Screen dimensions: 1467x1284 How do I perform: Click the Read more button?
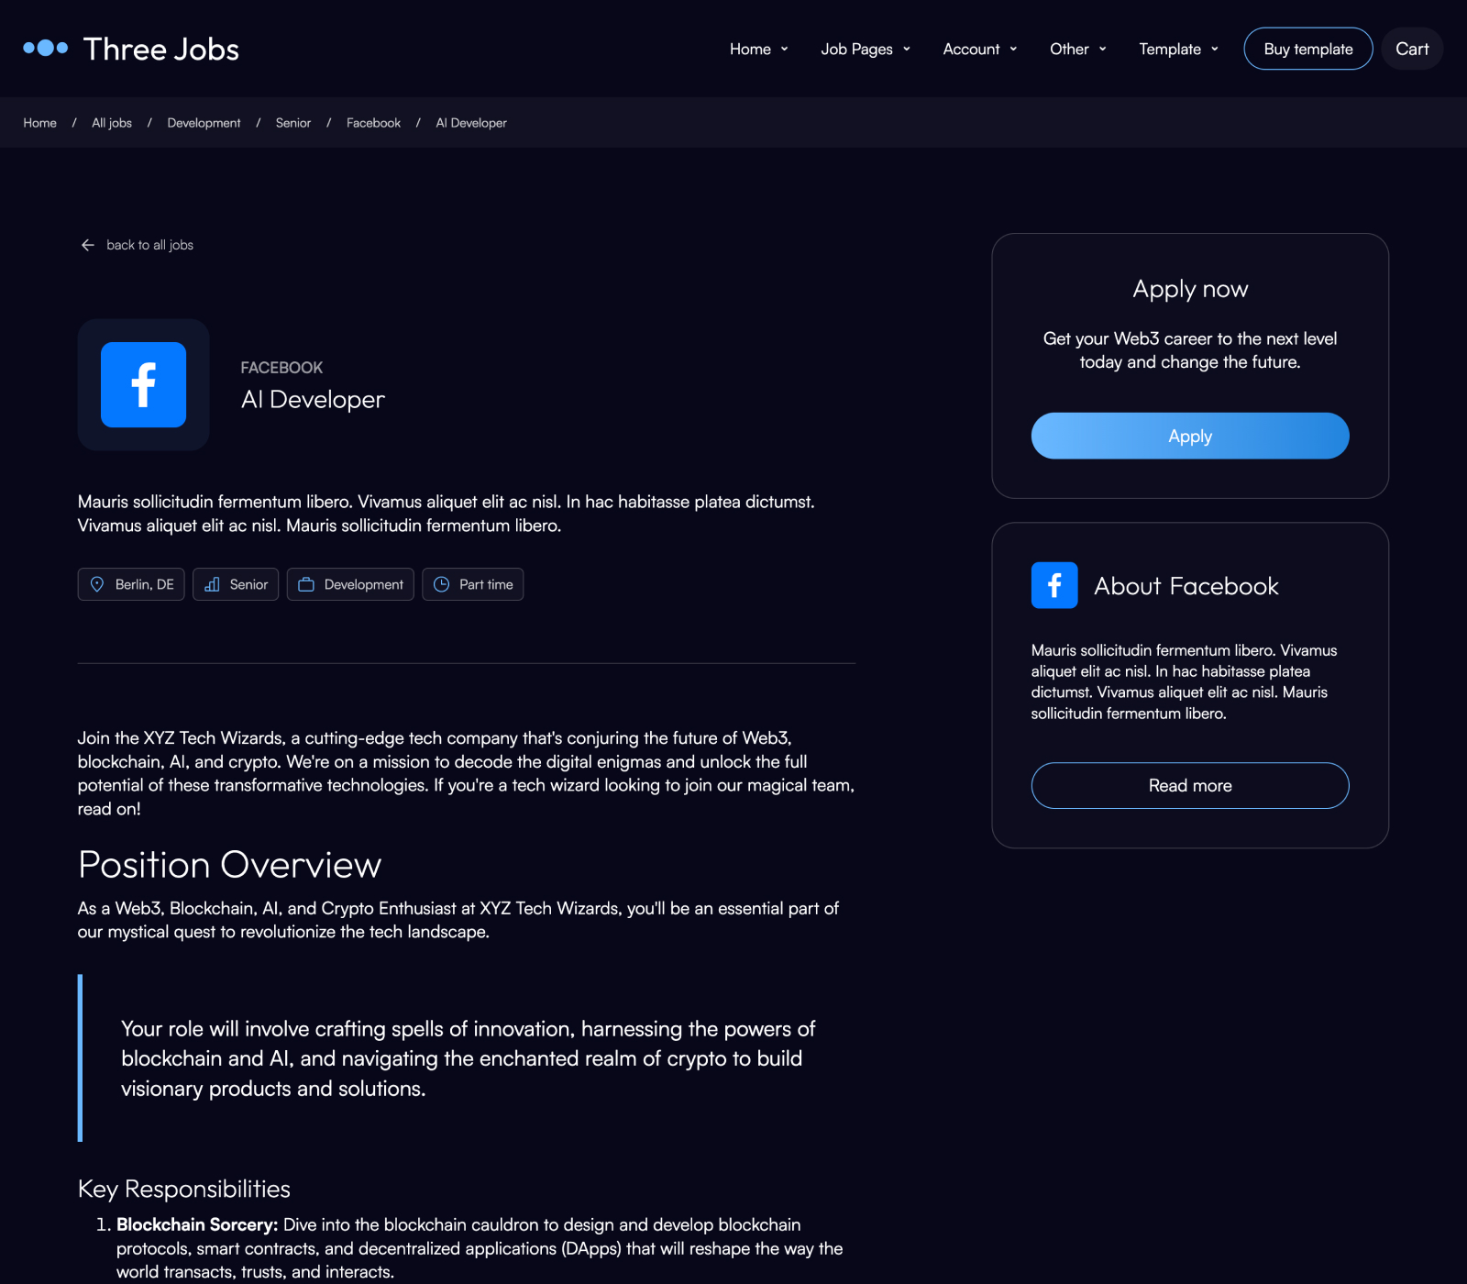[x=1190, y=785]
